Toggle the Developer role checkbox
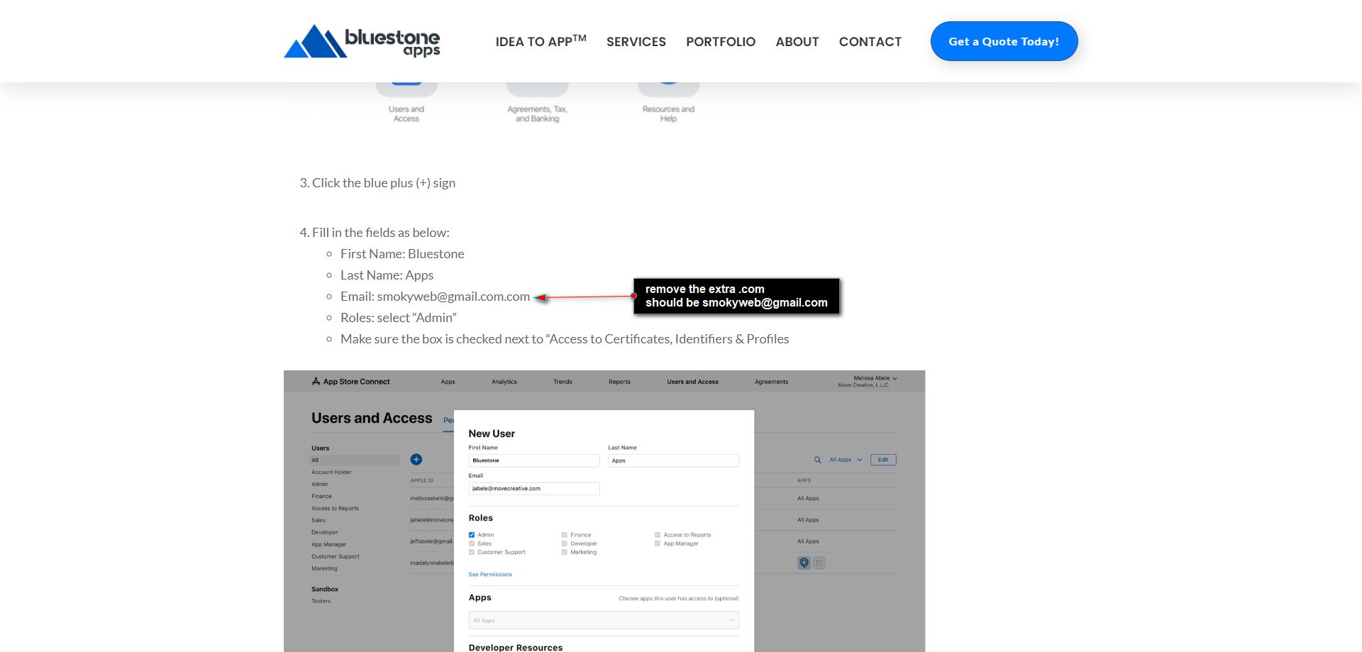 565,543
